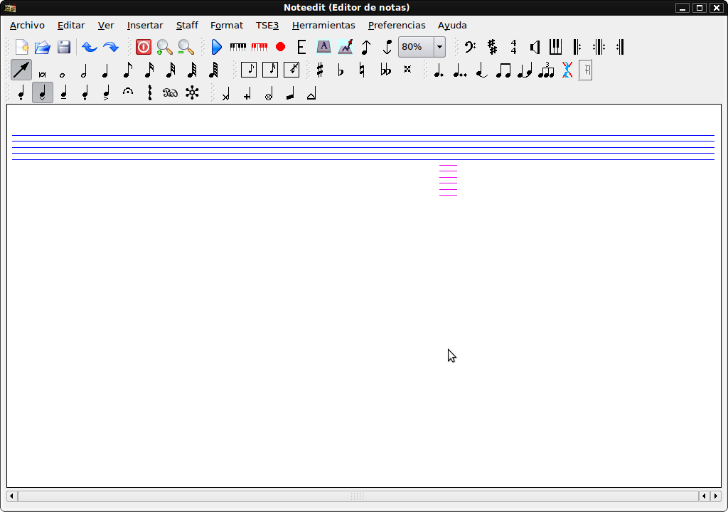Click the red-blue crossed X icon
Viewport: 728px width, 512px height.
coord(567,70)
